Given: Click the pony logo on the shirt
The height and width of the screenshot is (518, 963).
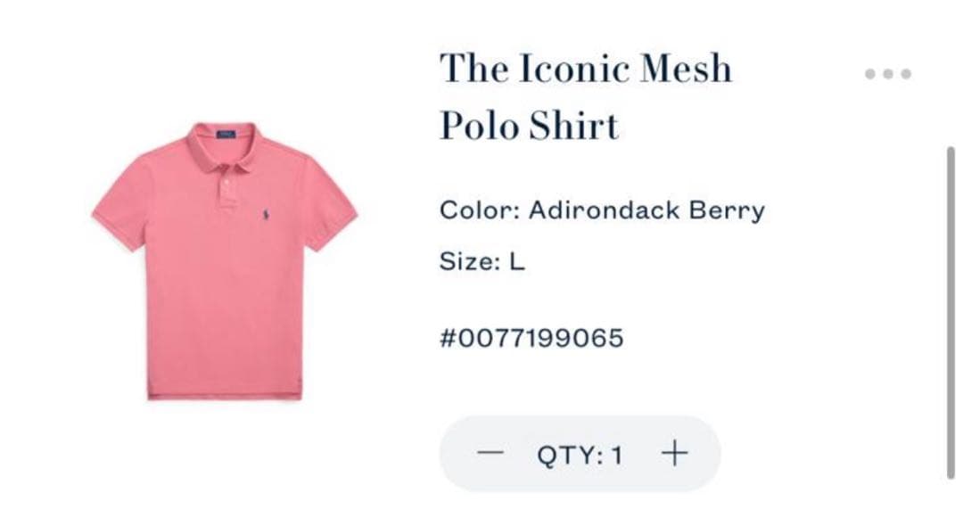Looking at the screenshot, I should tap(266, 214).
